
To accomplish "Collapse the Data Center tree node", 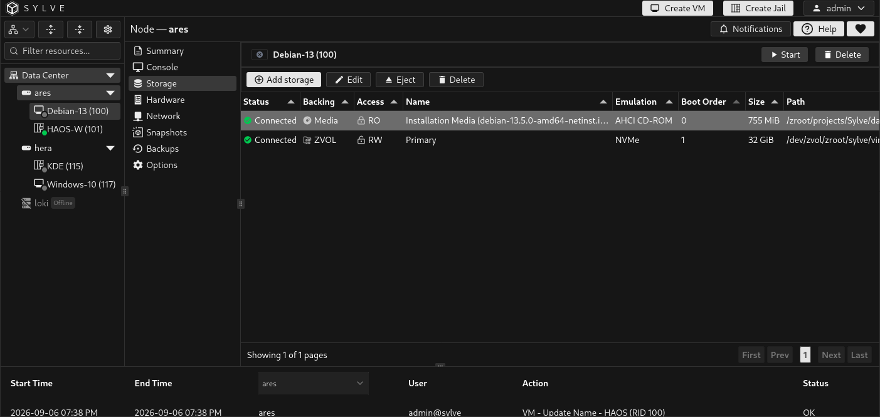I will point(110,75).
